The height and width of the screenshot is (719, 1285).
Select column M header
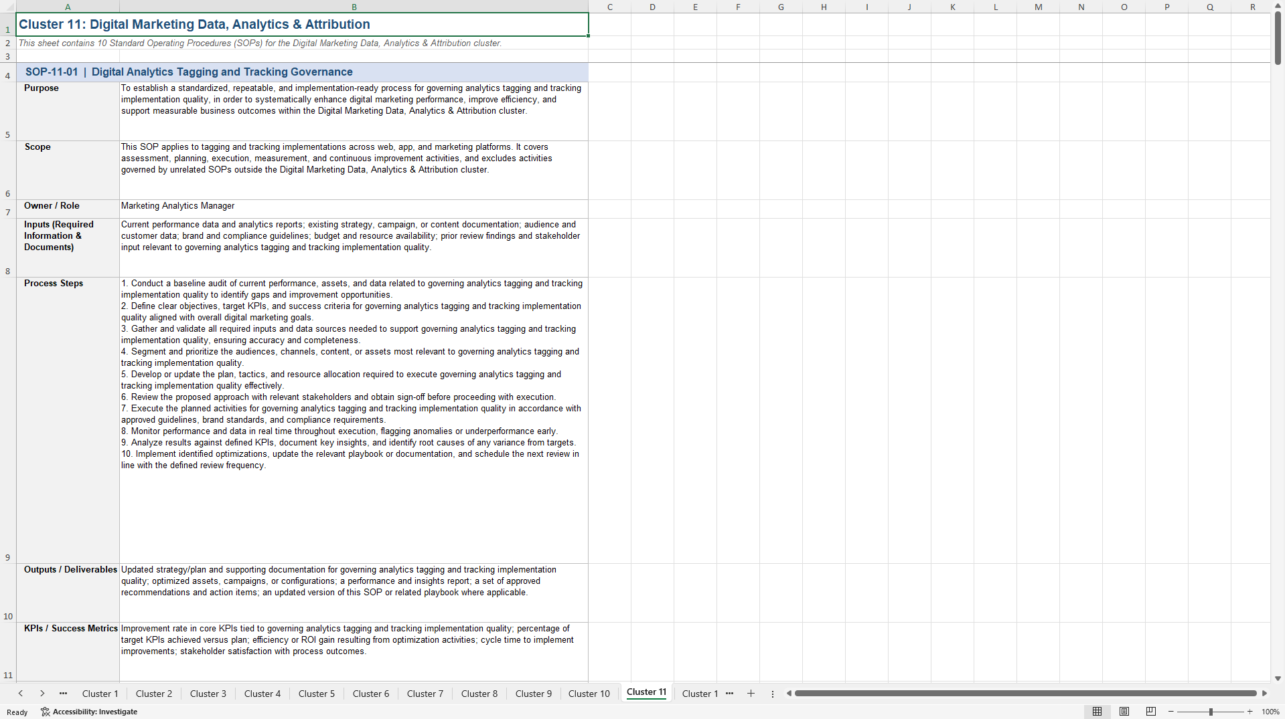click(1039, 7)
